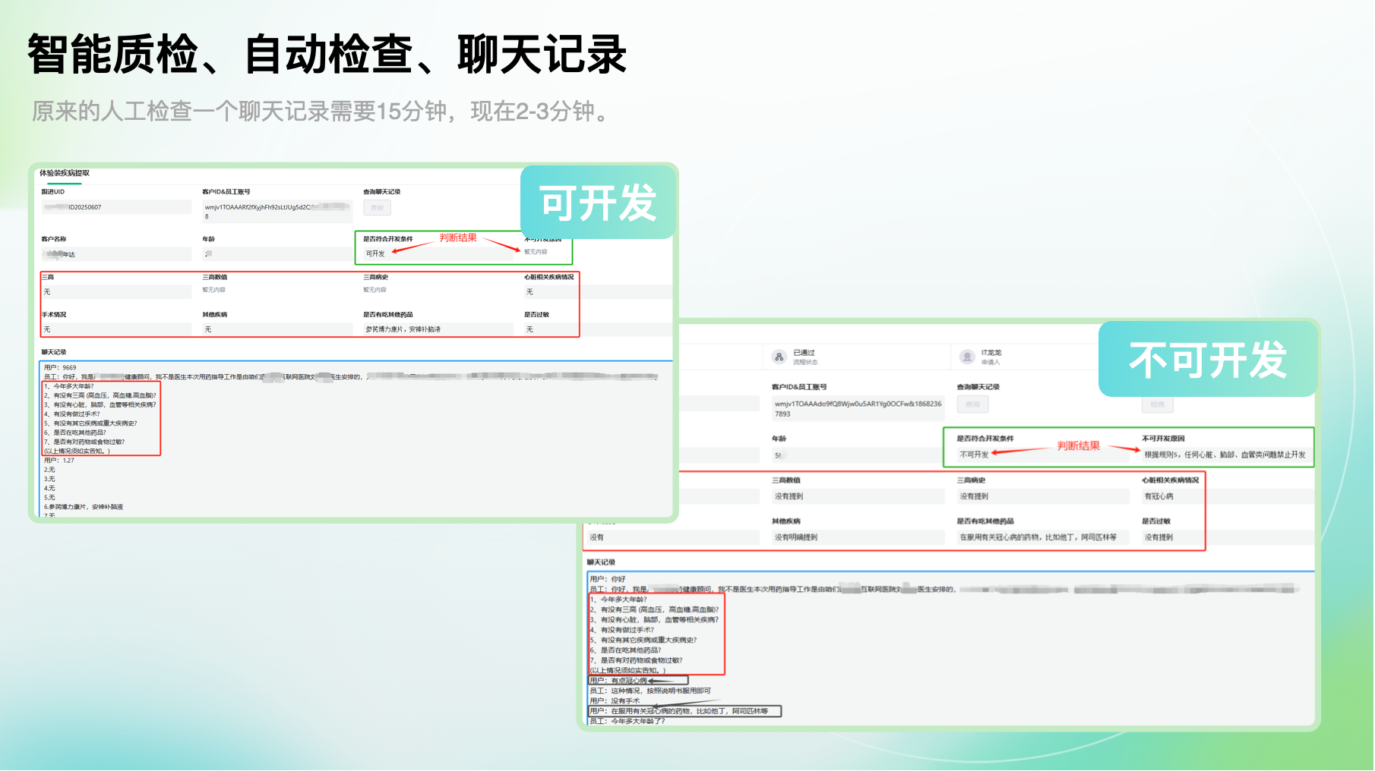
Task: Click 查询 button in the 可开发 screenshot
Action: [377, 208]
